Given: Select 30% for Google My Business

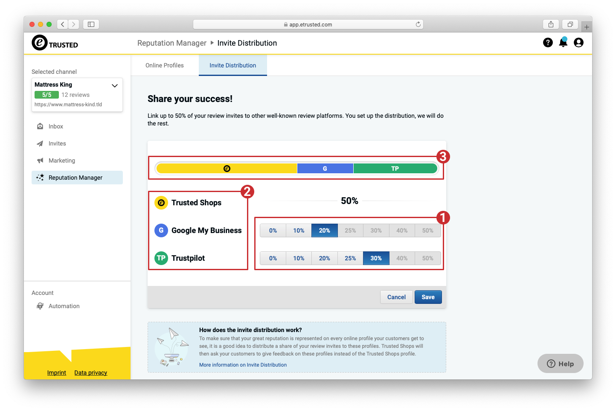Looking at the screenshot, I should click(x=376, y=230).
